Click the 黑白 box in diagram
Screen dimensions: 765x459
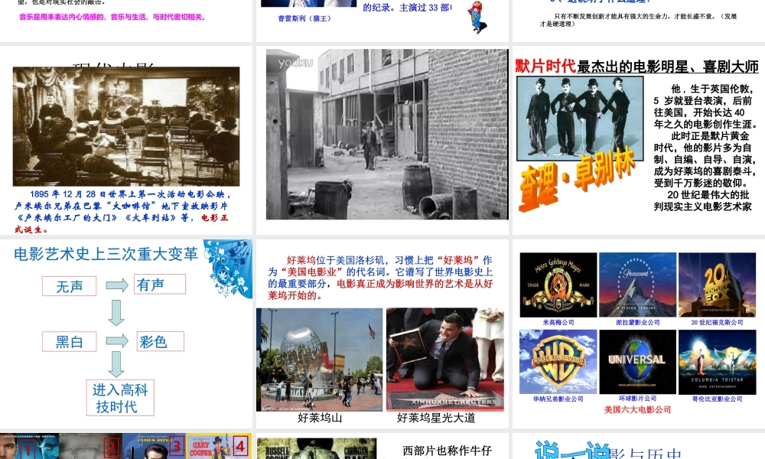coord(70,341)
